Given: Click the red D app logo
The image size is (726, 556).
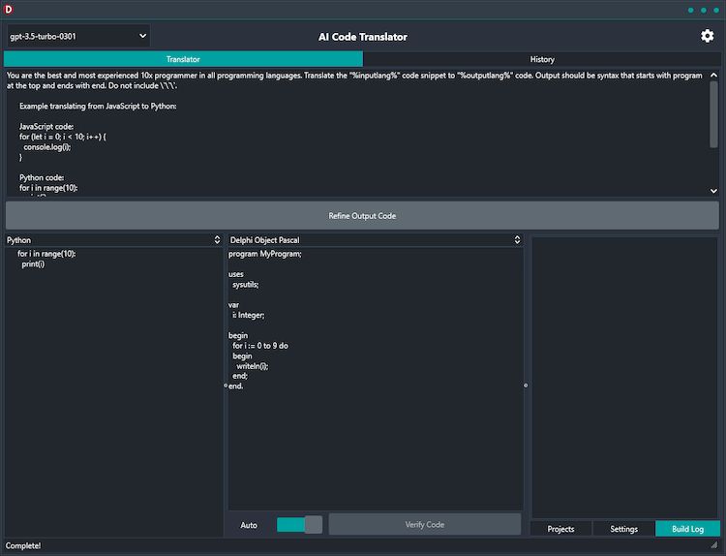Looking at the screenshot, I should pyautogui.click(x=9, y=10).
